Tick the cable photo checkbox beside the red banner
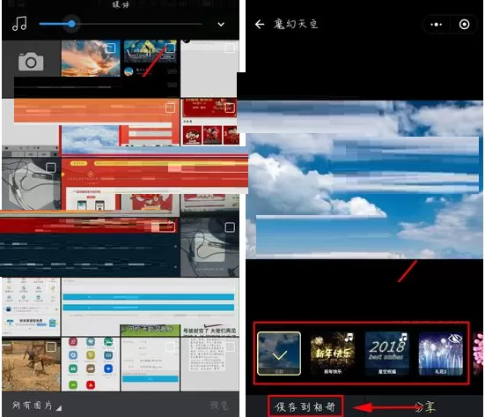 51,168
